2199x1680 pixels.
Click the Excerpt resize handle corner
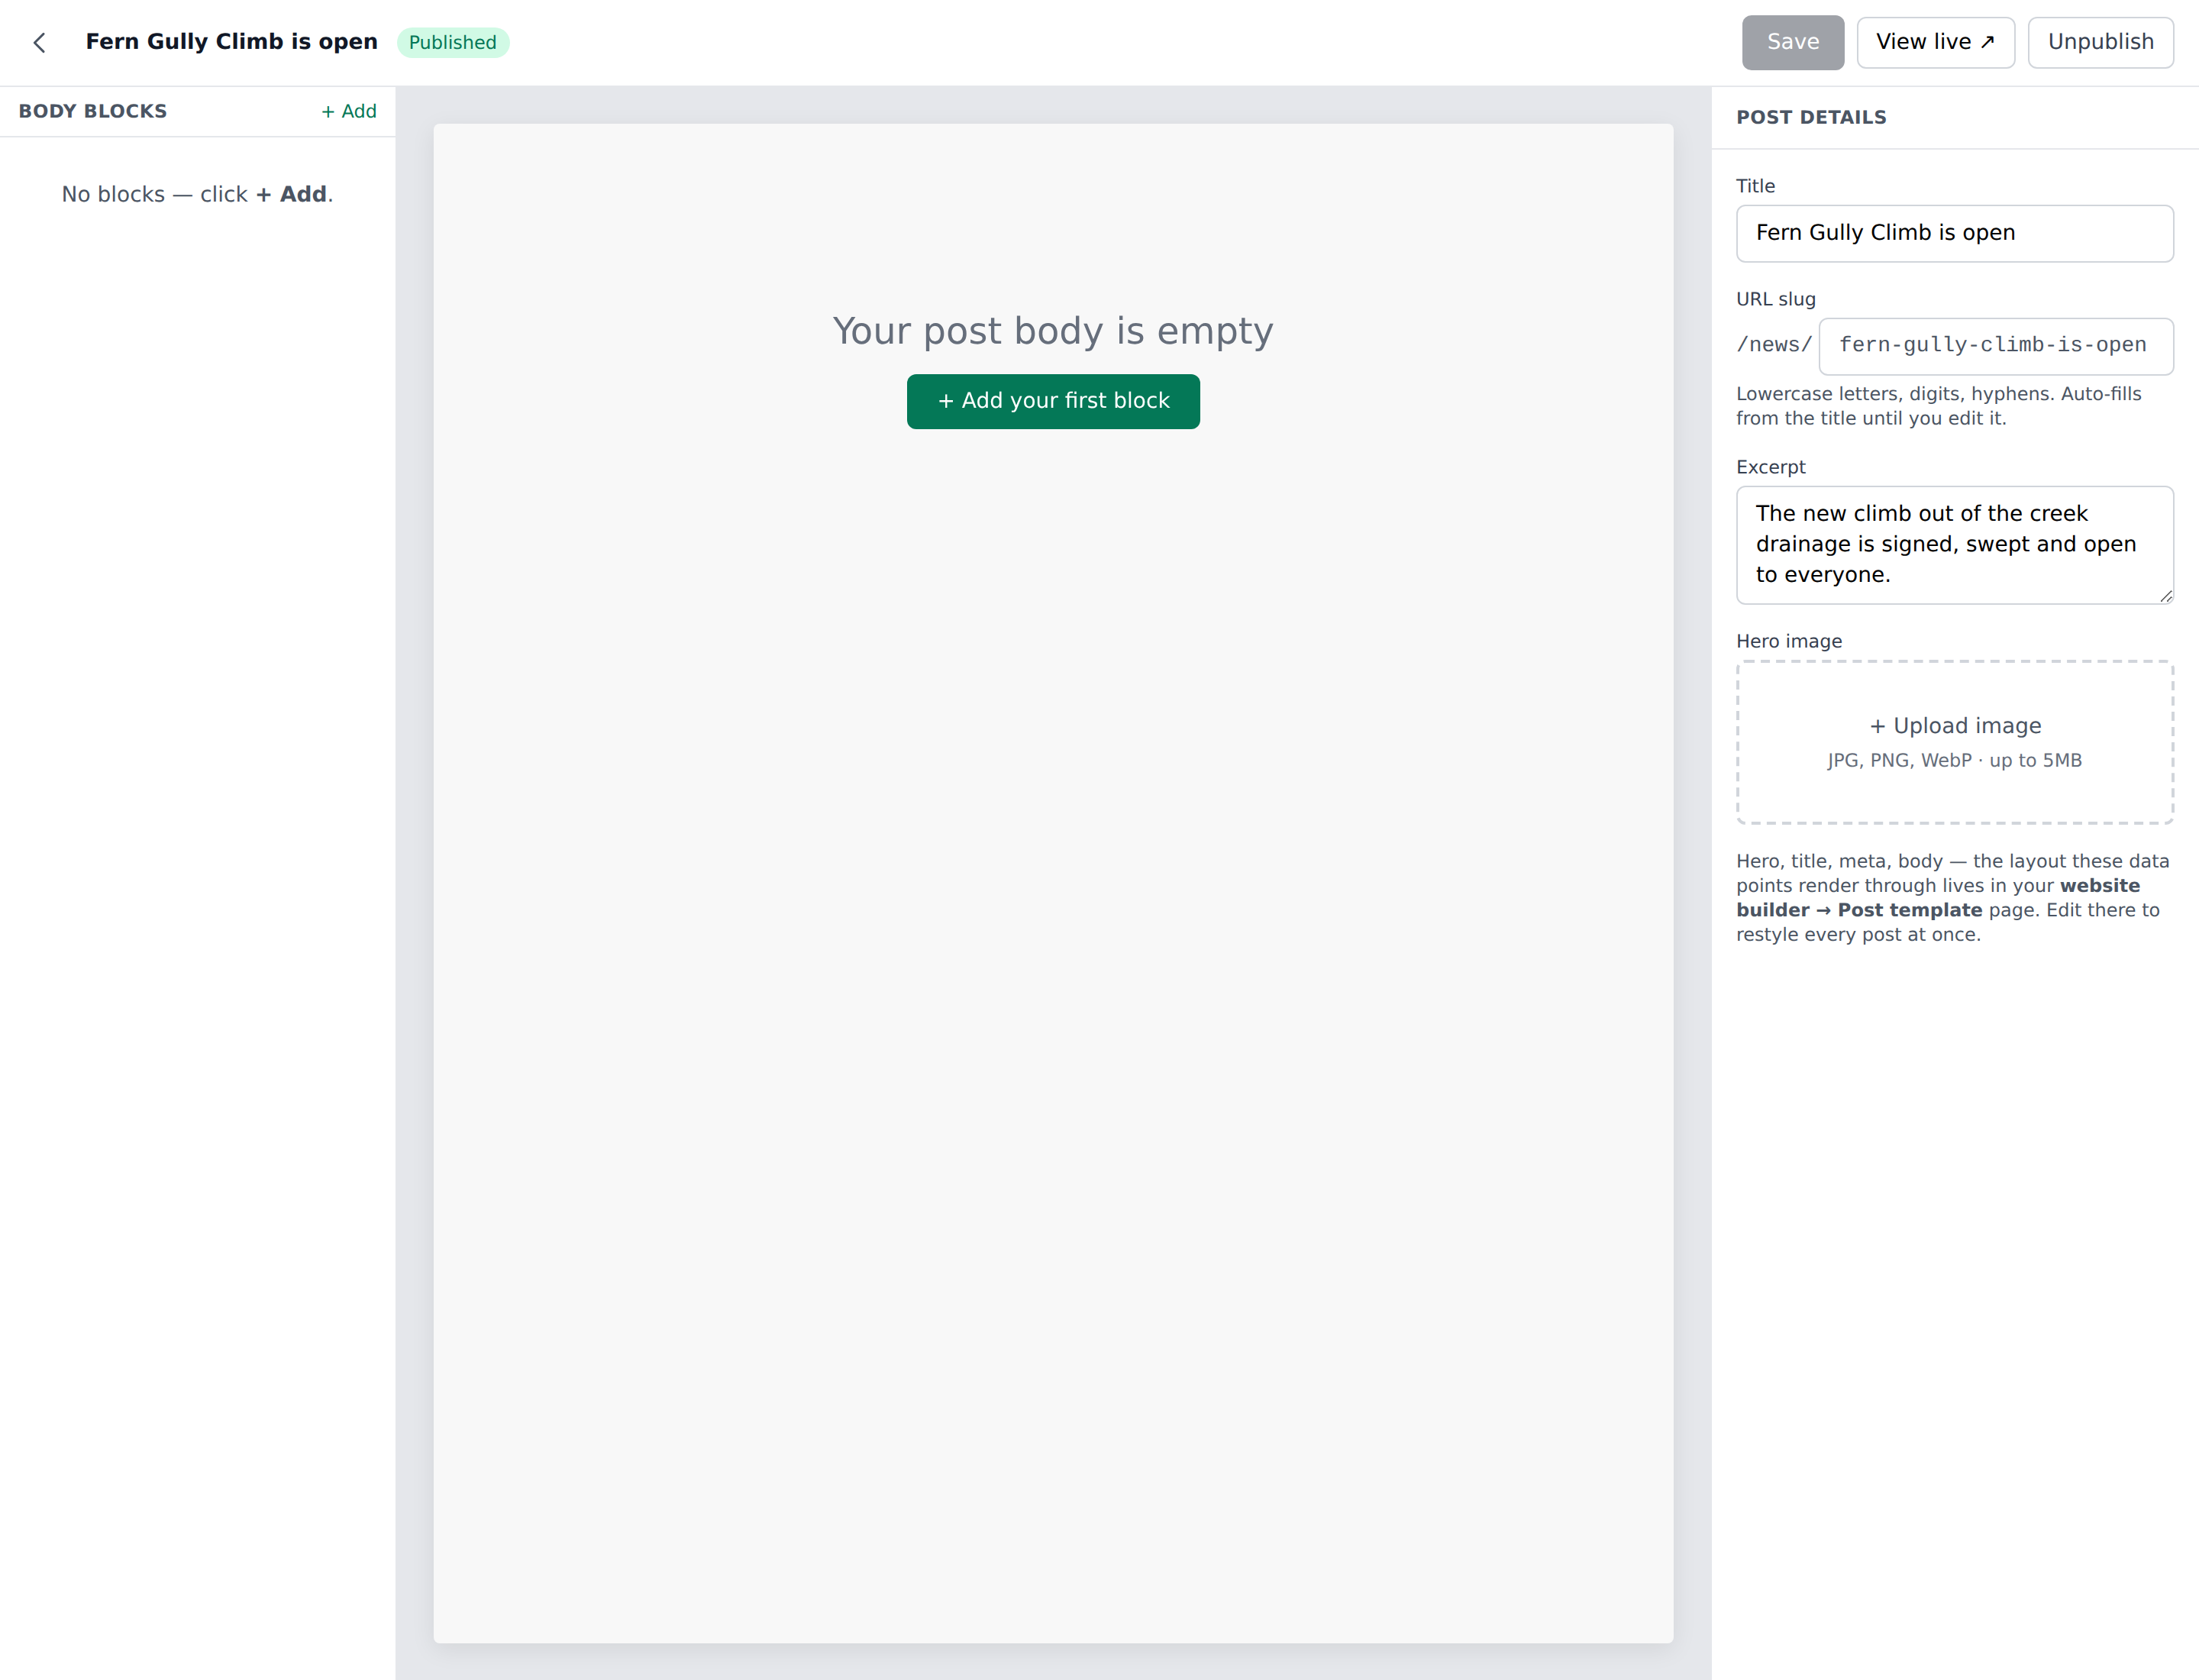(2165, 596)
